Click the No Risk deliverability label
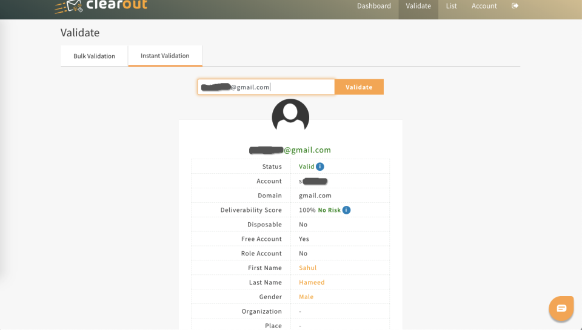This screenshot has height=330, width=582. point(329,210)
